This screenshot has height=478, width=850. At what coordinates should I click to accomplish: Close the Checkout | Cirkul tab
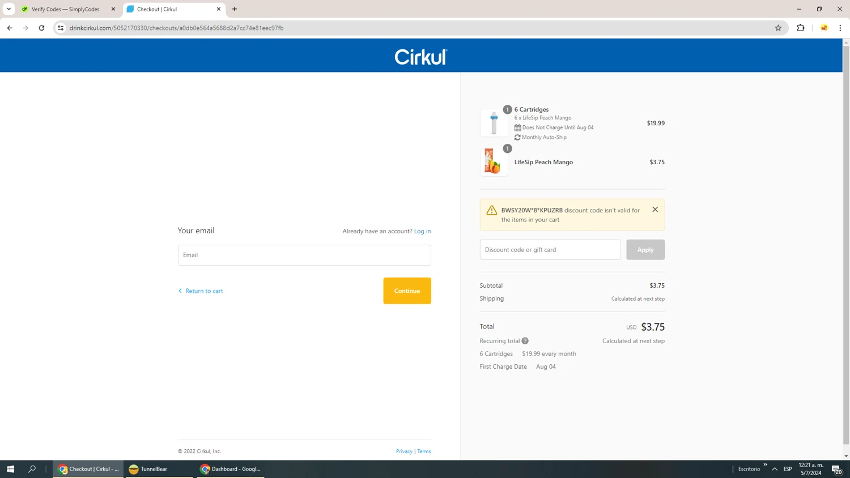(x=219, y=9)
